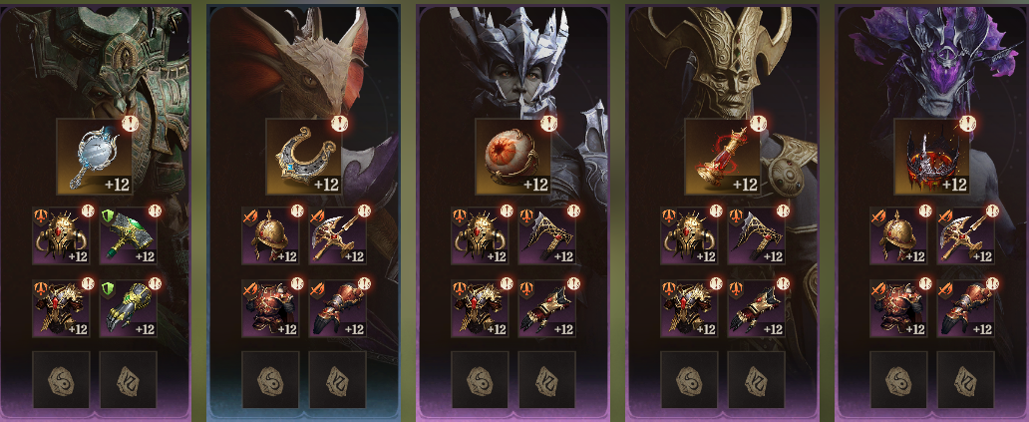Select the green jeweled hammer weapon
1029x422 pixels.
coord(128,235)
